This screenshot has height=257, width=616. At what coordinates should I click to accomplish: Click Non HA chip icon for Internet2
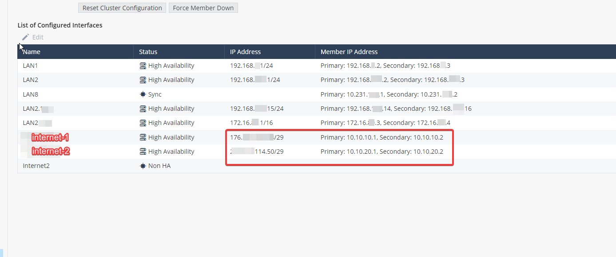tap(143, 166)
